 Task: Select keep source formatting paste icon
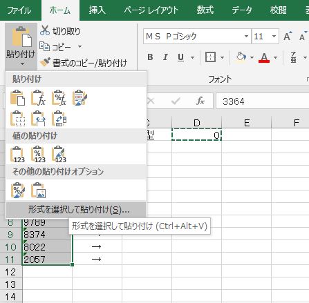pyautogui.click(x=79, y=98)
